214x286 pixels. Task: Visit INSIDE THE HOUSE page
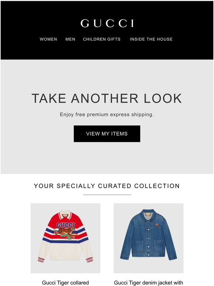151,39
